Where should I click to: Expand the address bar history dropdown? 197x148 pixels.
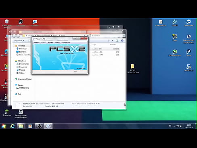(x=84, y=36)
